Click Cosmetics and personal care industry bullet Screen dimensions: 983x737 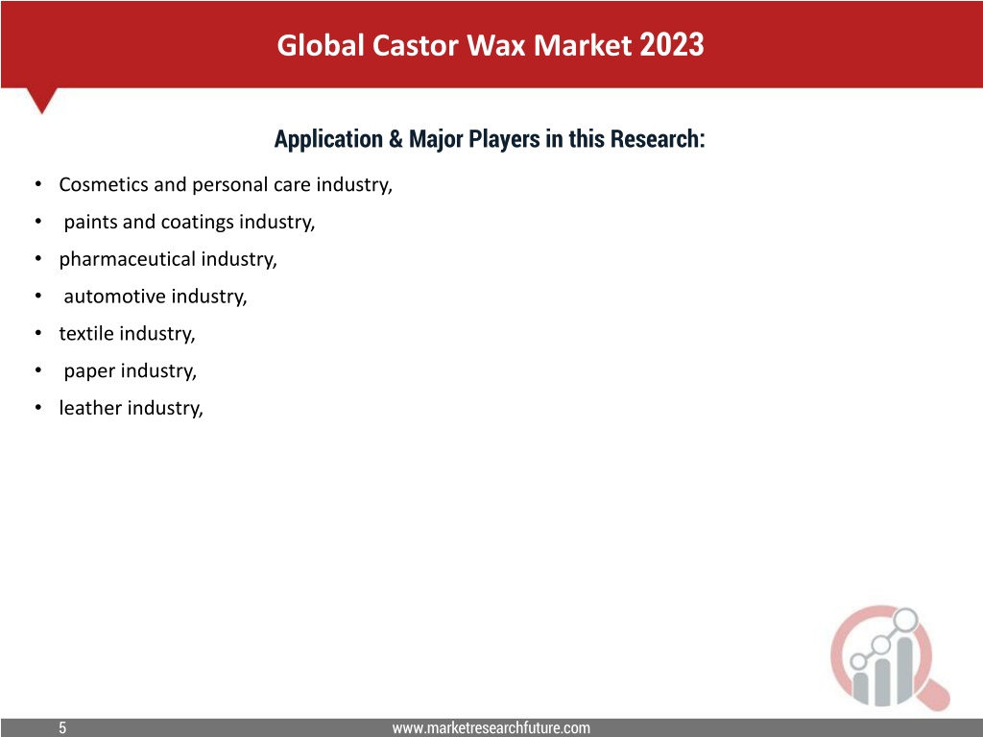click(x=226, y=185)
